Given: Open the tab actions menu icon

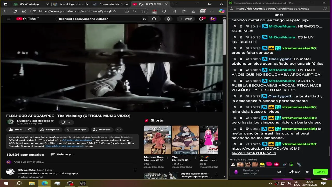Looking at the screenshot, I should (5, 4).
